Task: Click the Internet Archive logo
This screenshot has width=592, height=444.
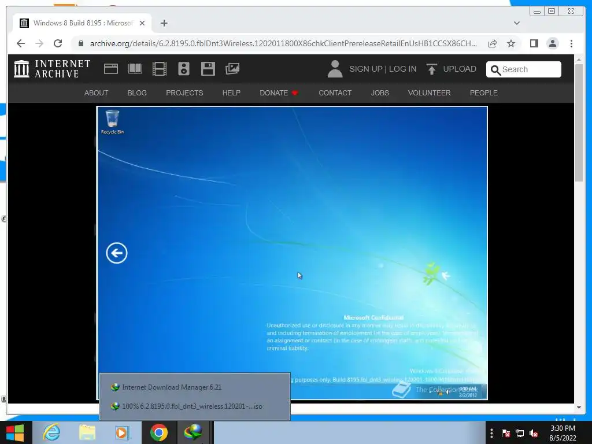Action: point(52,69)
